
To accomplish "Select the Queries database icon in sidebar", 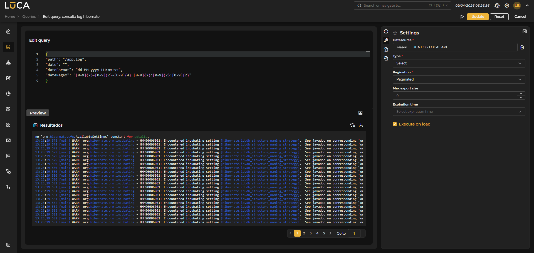I will [8, 47].
